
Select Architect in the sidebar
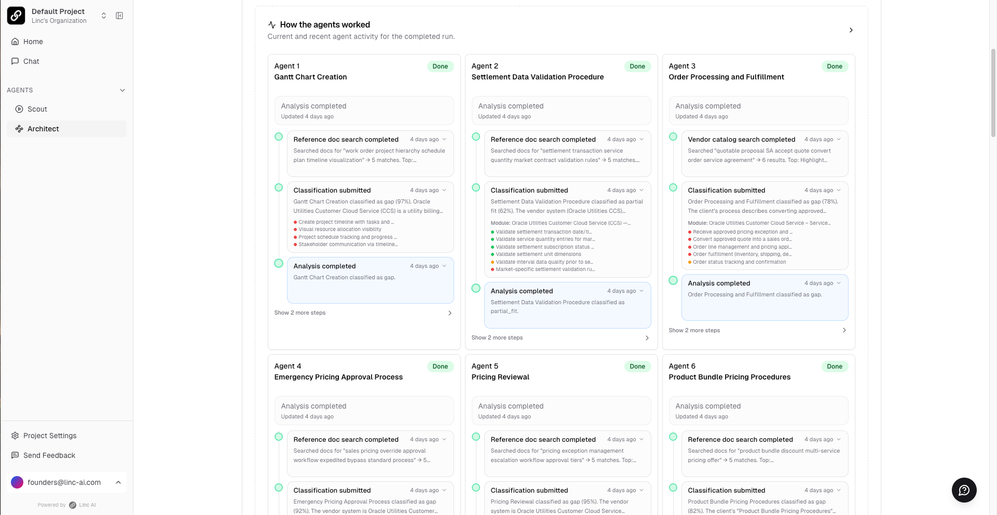point(43,129)
